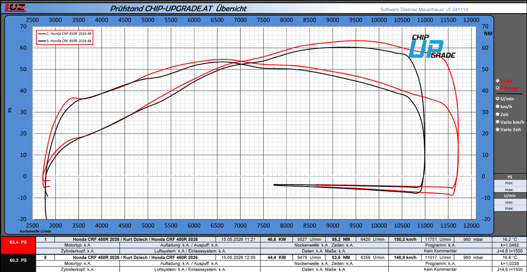Choose U/min as x-axis option
This screenshot has width=527, height=272.
[498, 99]
